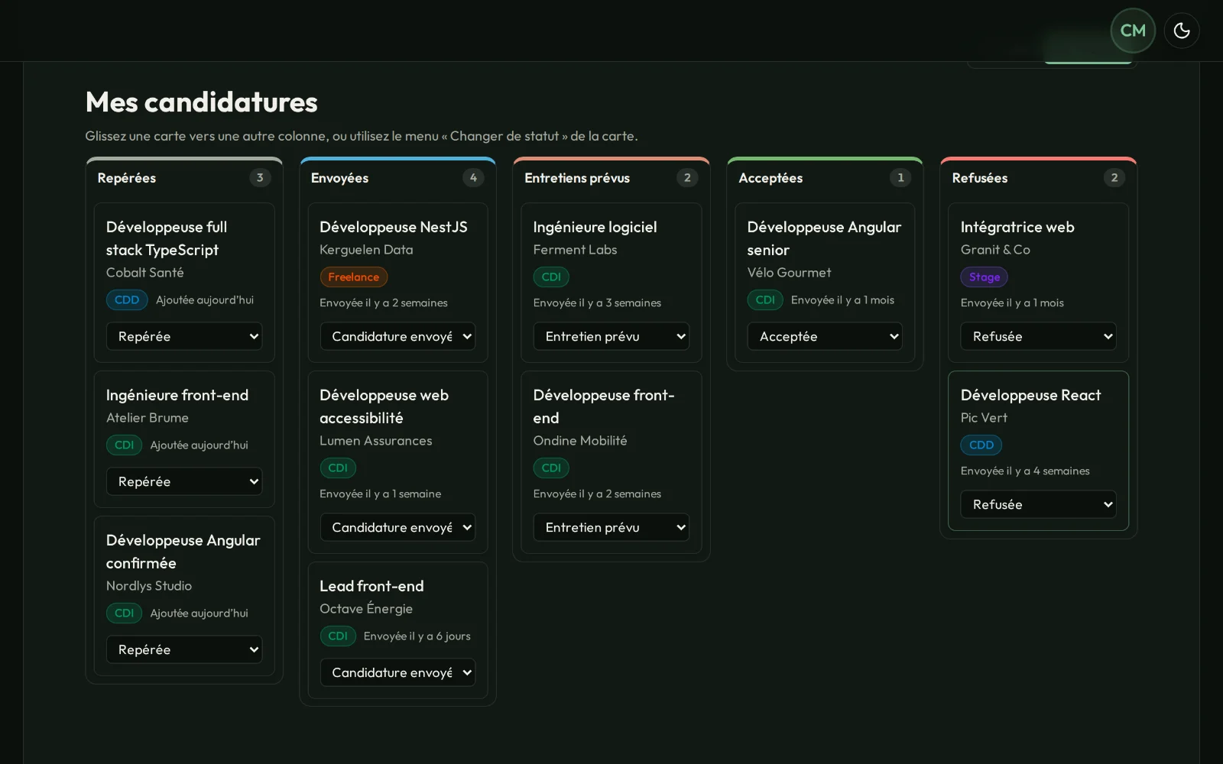Select the Lead front-end card title

pyautogui.click(x=371, y=586)
